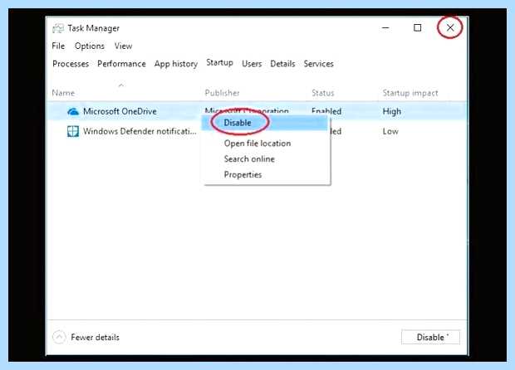Image resolution: width=515 pixels, height=370 pixels.
Task: Switch to the Processes tab
Action: coord(71,64)
